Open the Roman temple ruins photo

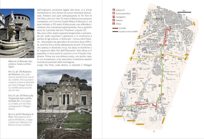(x=65, y=104)
